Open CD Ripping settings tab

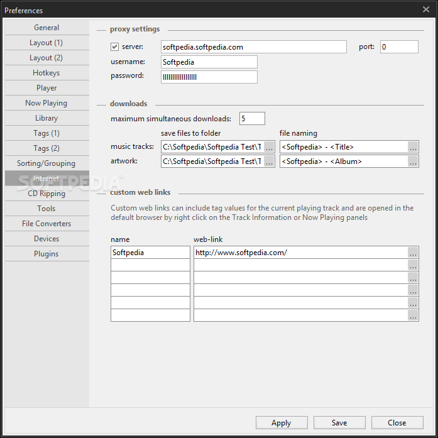click(x=47, y=194)
